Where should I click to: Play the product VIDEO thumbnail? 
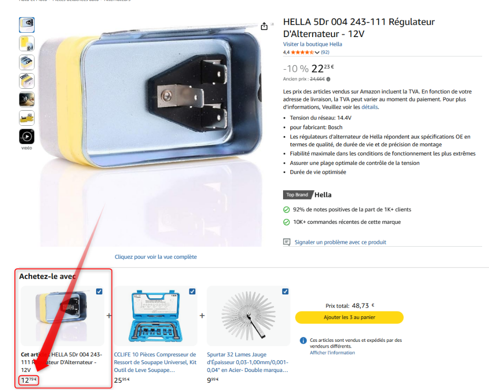point(27,136)
